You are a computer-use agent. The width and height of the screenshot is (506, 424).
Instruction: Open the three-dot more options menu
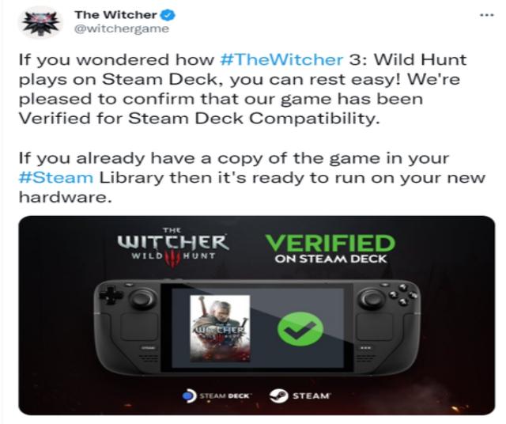(x=487, y=15)
